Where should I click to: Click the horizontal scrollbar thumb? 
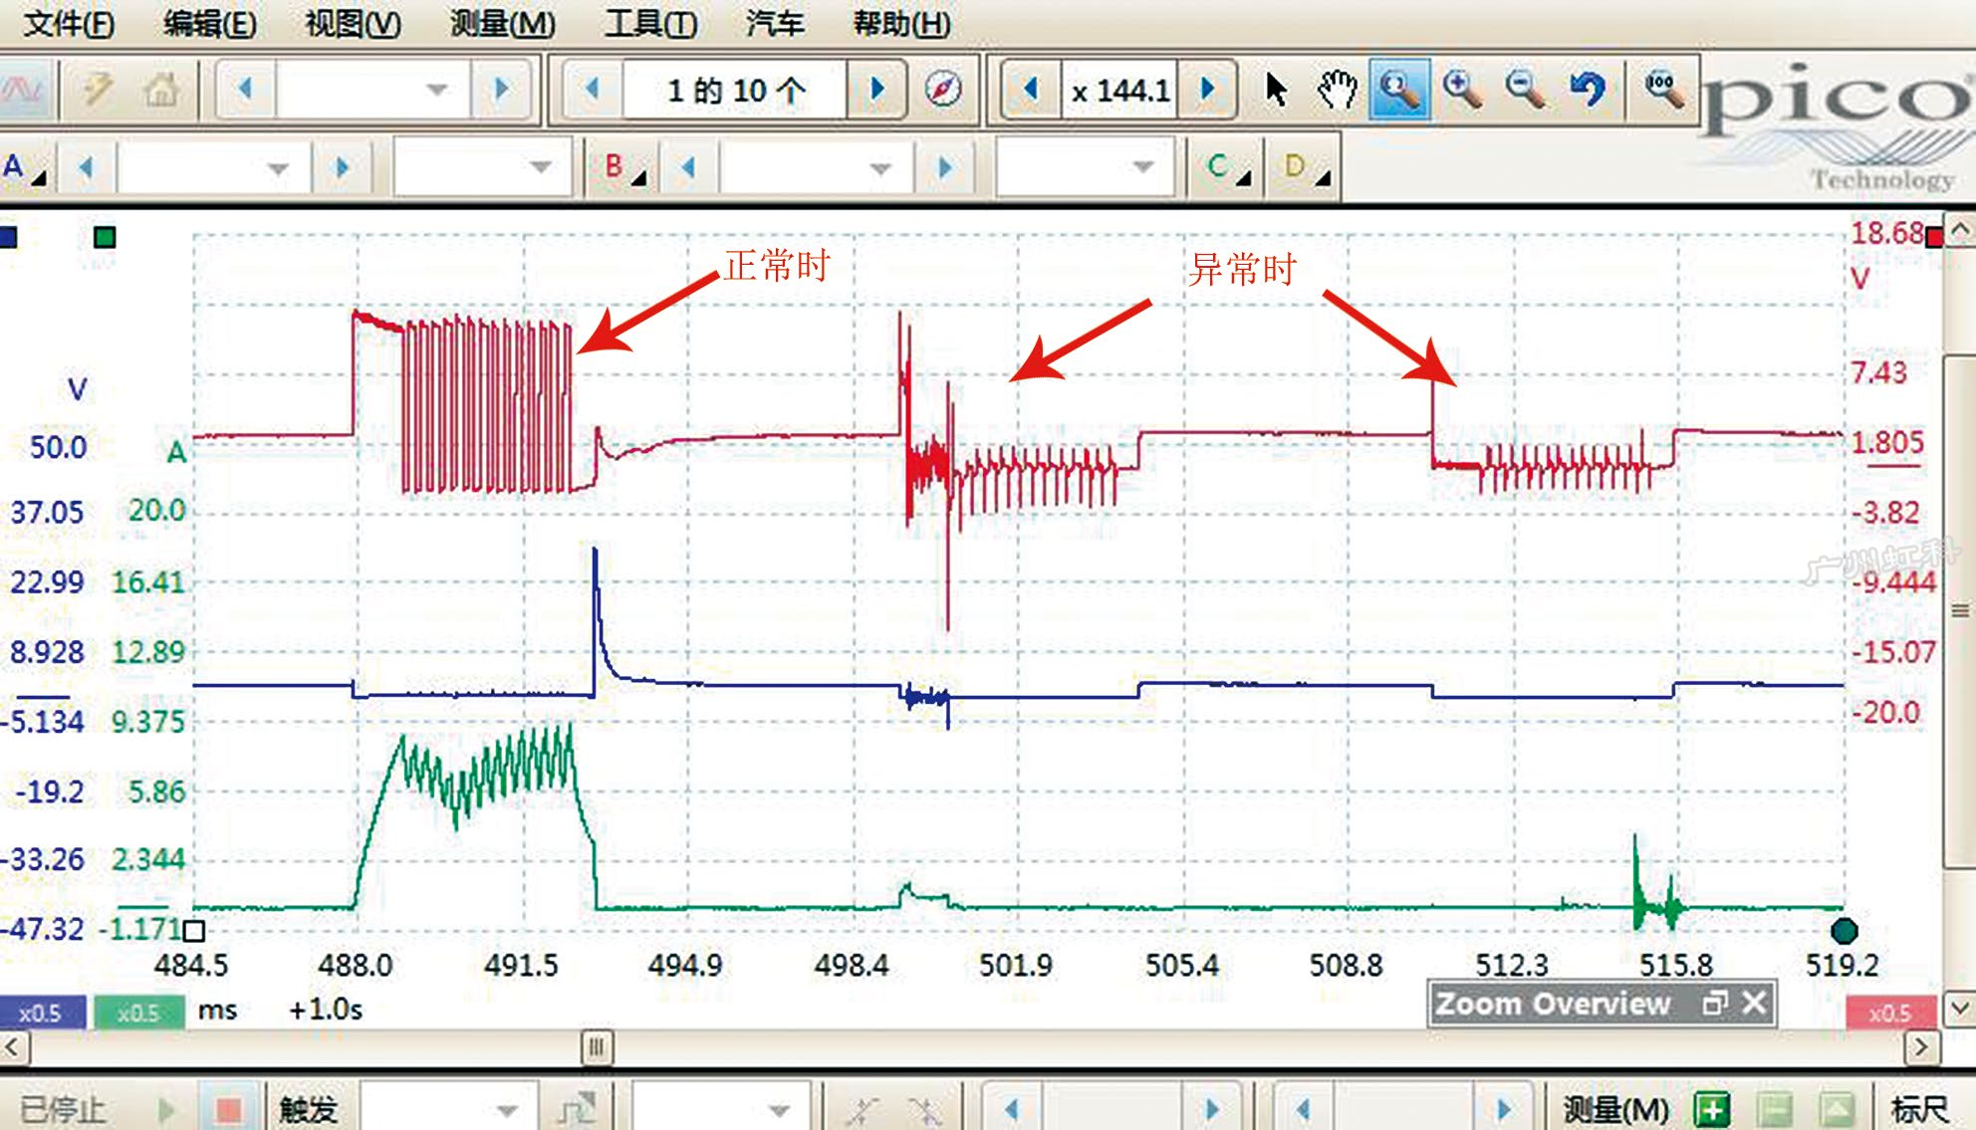(x=597, y=1047)
